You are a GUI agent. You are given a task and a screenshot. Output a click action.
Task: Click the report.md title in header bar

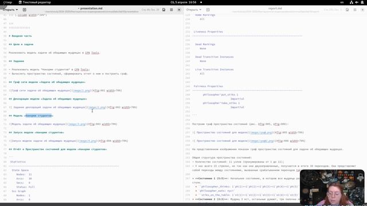pyautogui.click(x=275, y=9)
